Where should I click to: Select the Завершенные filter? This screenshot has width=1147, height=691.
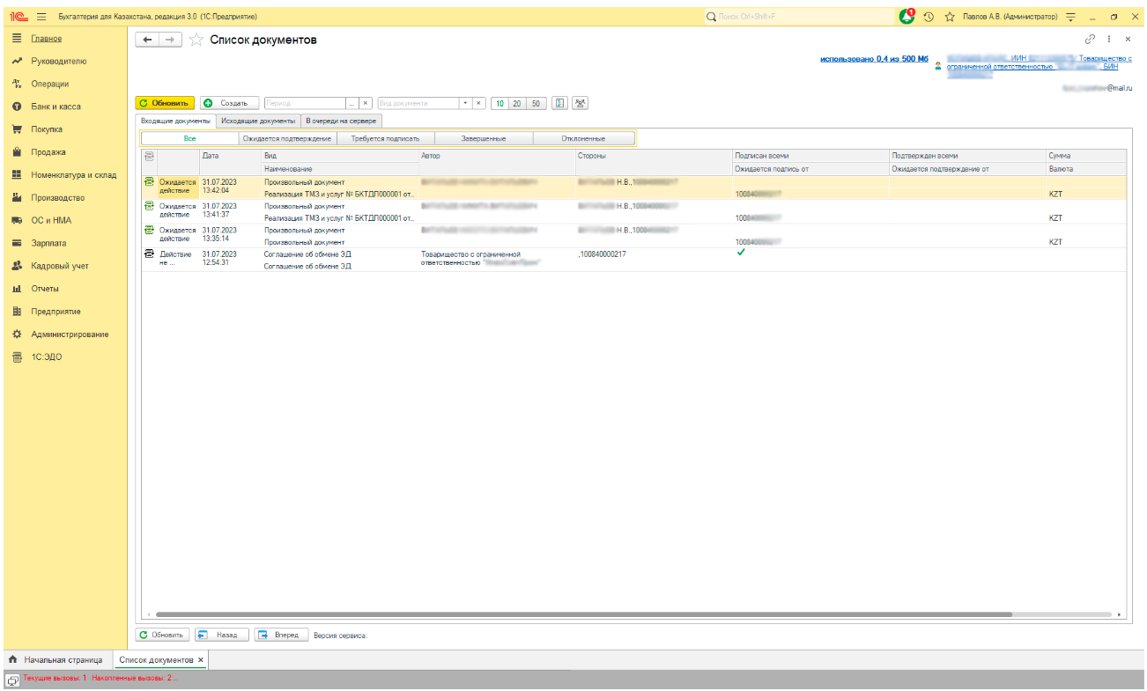484,138
